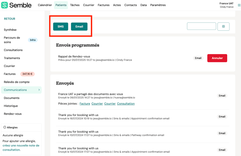Select Paramètres in the top navigation

[x=158, y=5]
